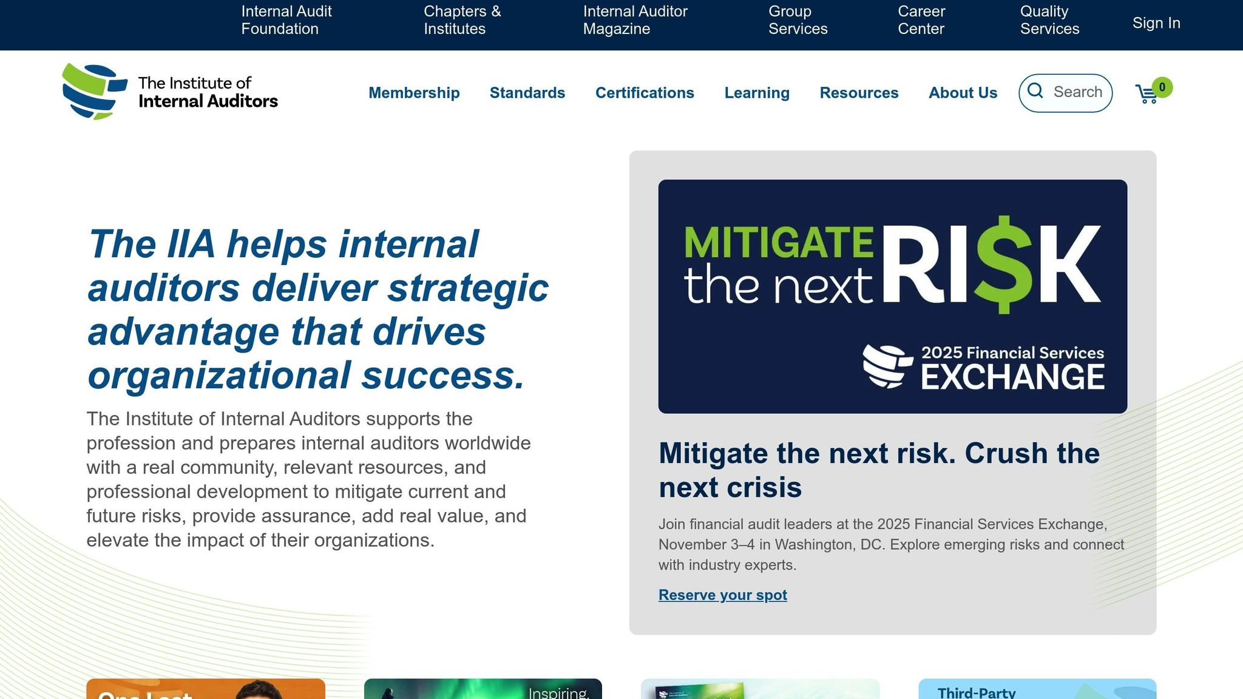Image resolution: width=1243 pixels, height=699 pixels.
Task: Open the Standards menu
Action: point(527,93)
